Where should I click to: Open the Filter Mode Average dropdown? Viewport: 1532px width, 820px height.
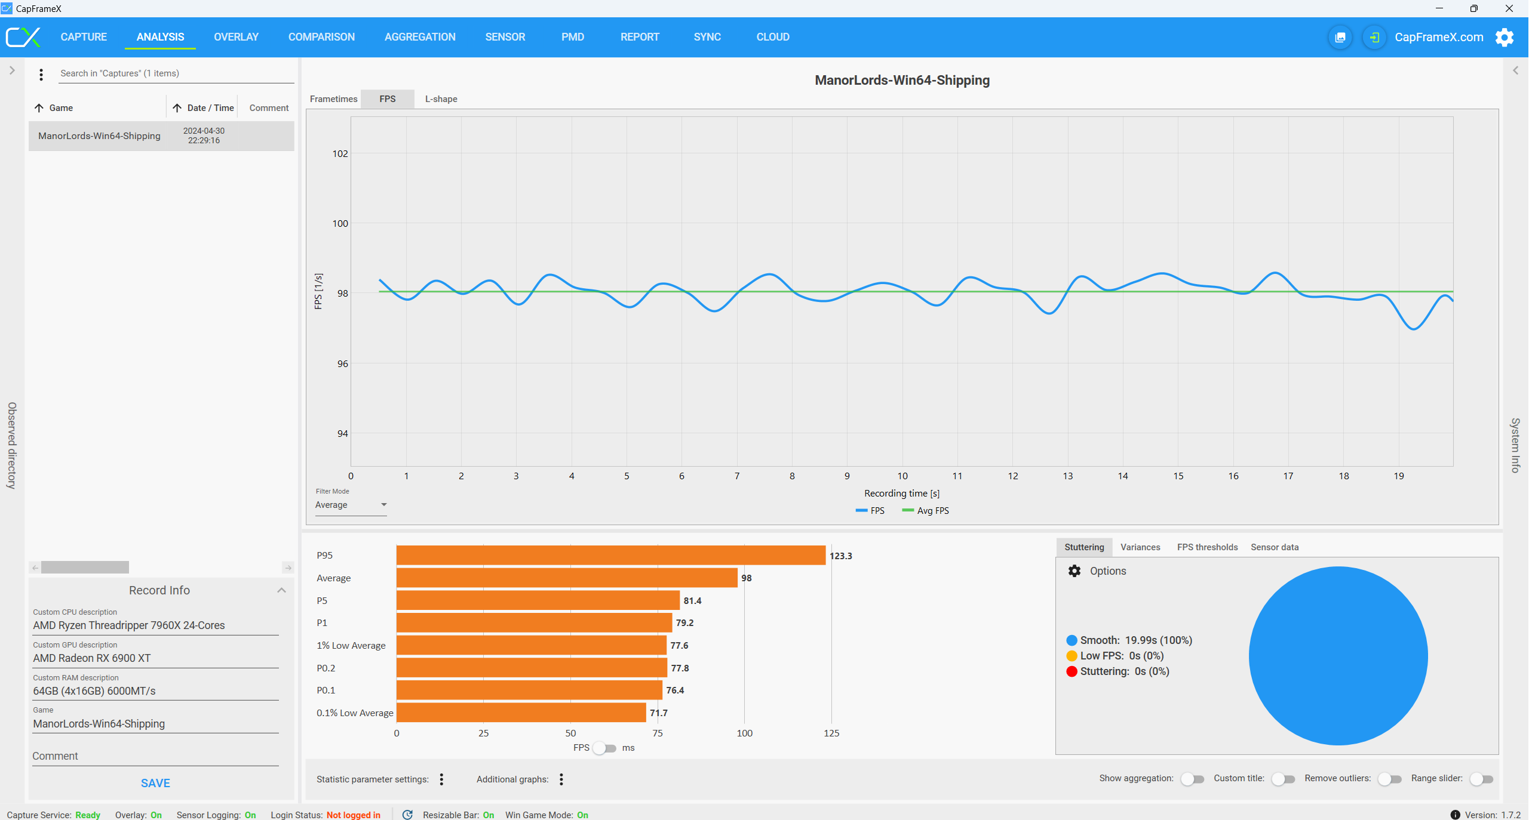[352, 506]
